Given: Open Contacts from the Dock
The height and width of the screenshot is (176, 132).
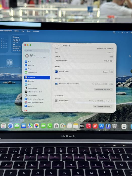Looking at the screenshot, I should (x=63, y=126).
